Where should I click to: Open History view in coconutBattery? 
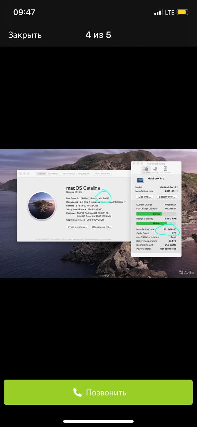155,170
